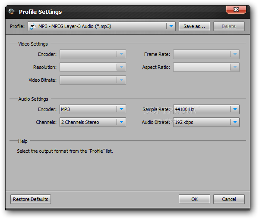Click the Video Bitrate label
Viewport: 259px width, 219px height.
(43, 80)
